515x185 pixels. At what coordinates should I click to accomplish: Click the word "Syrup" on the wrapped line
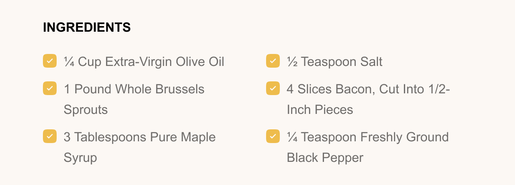point(80,158)
